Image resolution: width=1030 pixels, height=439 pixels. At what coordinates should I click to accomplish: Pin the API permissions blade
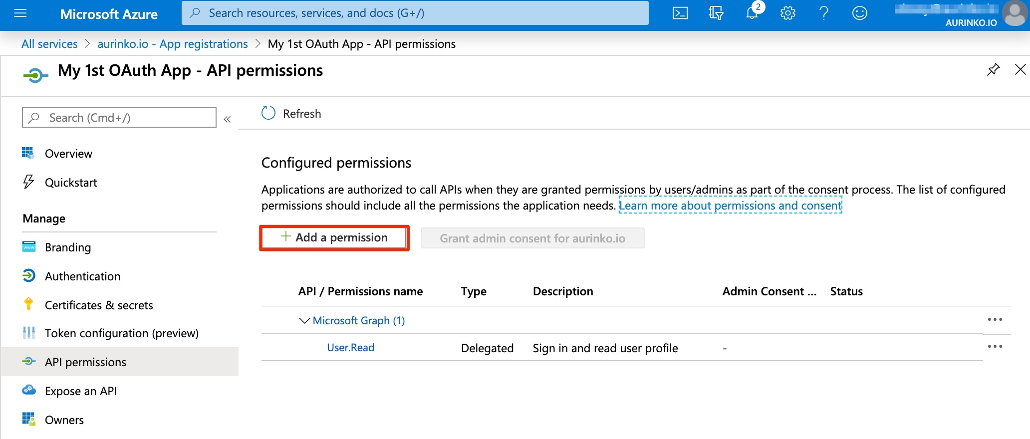tap(993, 70)
